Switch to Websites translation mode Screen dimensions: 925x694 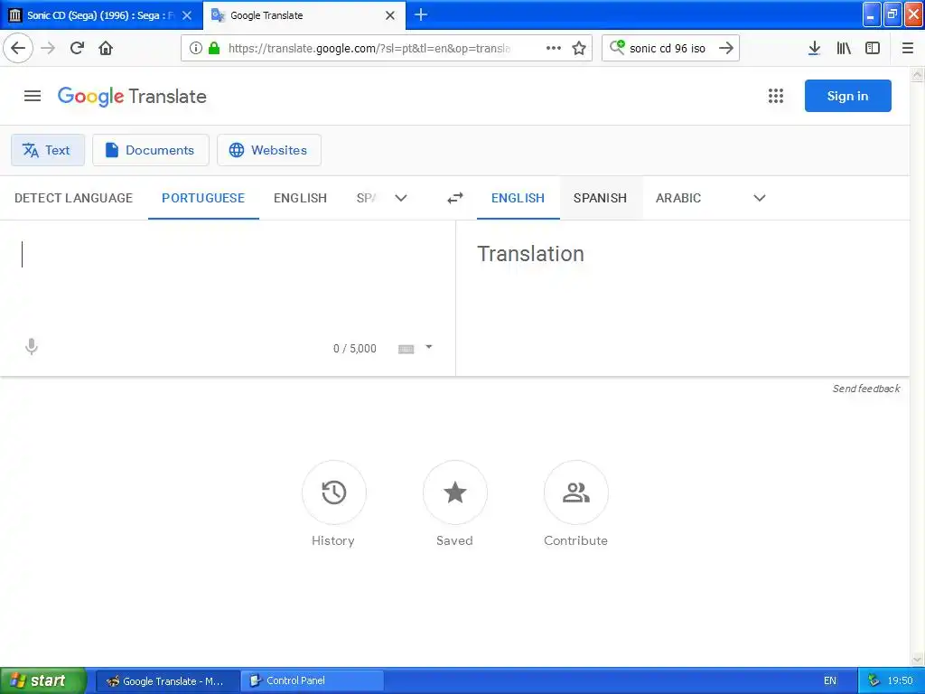tap(269, 150)
